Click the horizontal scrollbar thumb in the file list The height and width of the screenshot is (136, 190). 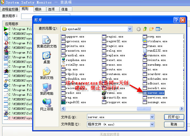(144, 109)
